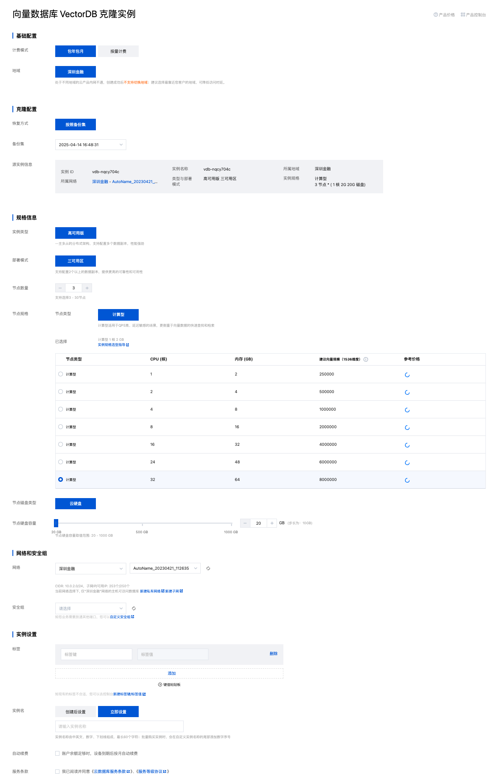The image size is (494, 781).
Task: Click the 参考价格 column header
Action: [412, 359]
